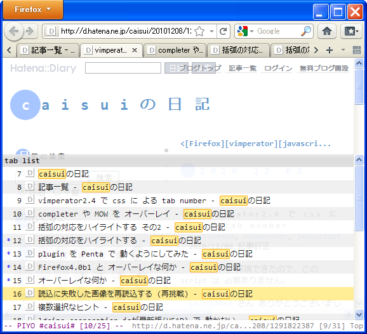Click the URL address field
This screenshot has height=334, width=367.
tap(126, 31)
